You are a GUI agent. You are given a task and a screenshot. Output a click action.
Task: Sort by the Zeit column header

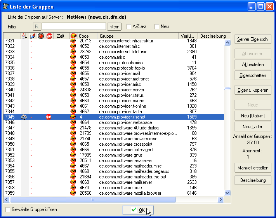coord(61,36)
